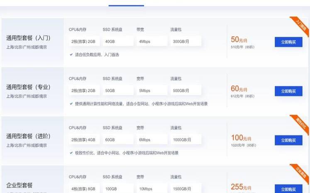The height and width of the screenshot is (193, 310).
Task: Select 2核(独享) 2GB in 专业 package
Action: coord(84,91)
